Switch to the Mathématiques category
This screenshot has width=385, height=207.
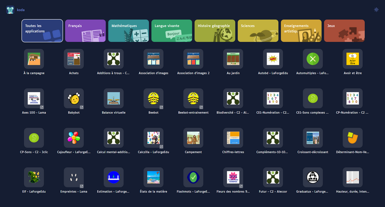click(x=128, y=31)
